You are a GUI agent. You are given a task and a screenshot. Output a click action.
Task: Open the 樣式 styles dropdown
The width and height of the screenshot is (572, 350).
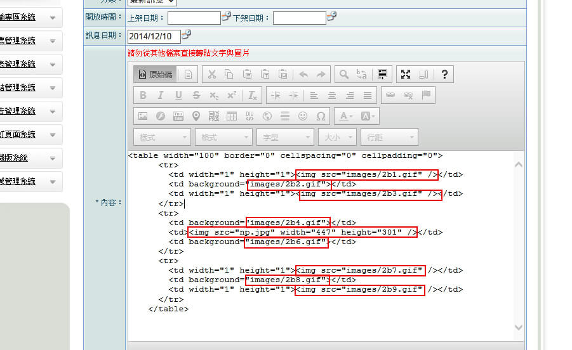click(x=162, y=137)
